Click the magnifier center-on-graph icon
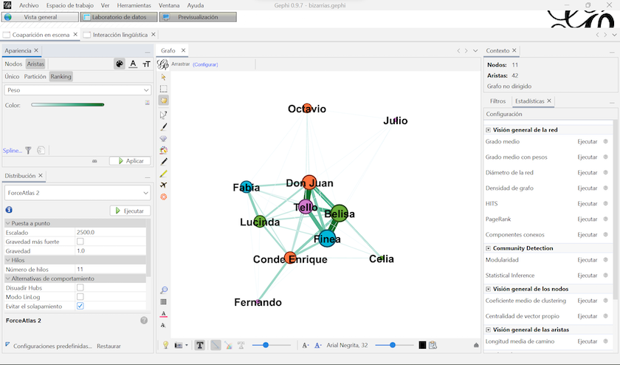Viewport: 620px width, 365px height. [164, 290]
